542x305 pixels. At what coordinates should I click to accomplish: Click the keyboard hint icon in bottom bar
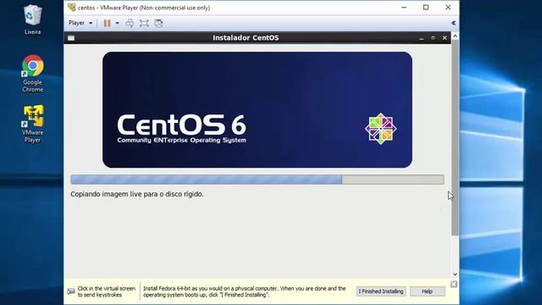click(71, 291)
